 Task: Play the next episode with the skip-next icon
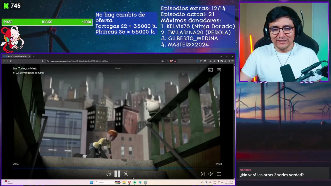tap(203, 174)
